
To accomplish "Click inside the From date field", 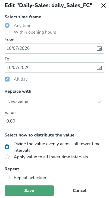I will coord(54,48).
